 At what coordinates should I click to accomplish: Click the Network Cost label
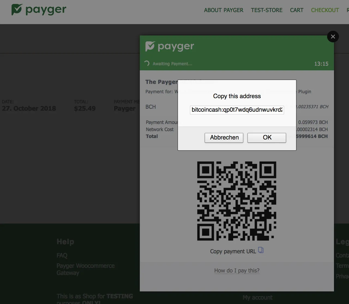tap(160, 129)
